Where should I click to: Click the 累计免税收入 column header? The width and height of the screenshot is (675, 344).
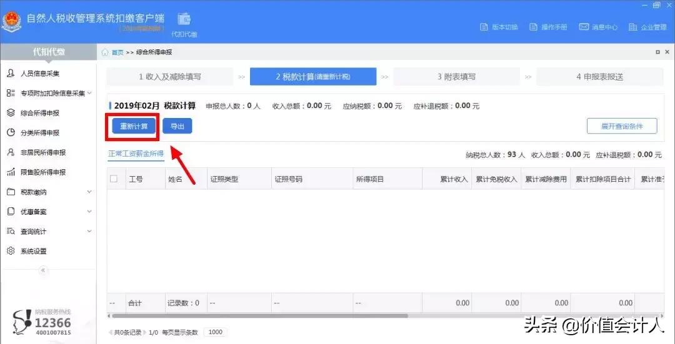tap(496, 179)
